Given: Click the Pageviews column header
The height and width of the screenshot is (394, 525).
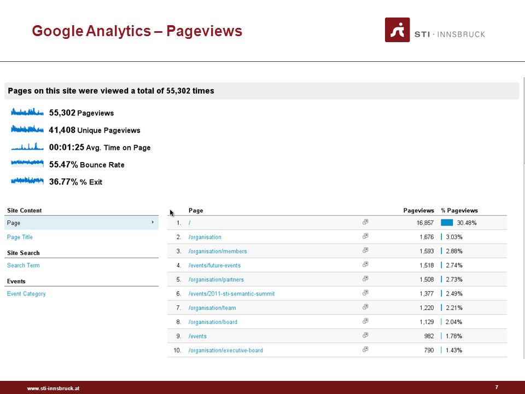Looking at the screenshot, I should click(418, 210).
